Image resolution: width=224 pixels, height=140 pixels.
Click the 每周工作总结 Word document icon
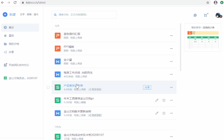(x=58, y=74)
